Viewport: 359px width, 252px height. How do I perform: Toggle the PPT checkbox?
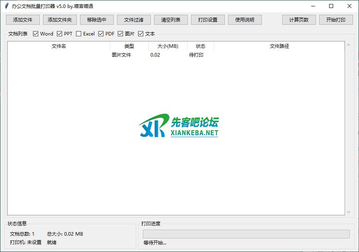(60, 34)
